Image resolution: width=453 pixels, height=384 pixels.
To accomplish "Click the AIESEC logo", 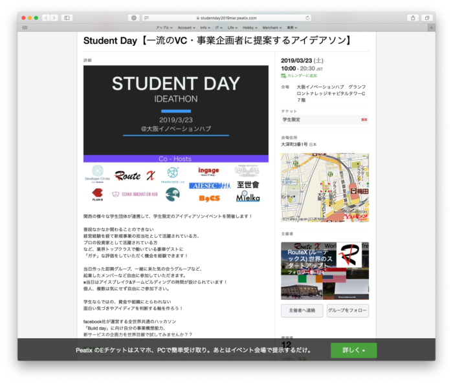I will click(210, 186).
